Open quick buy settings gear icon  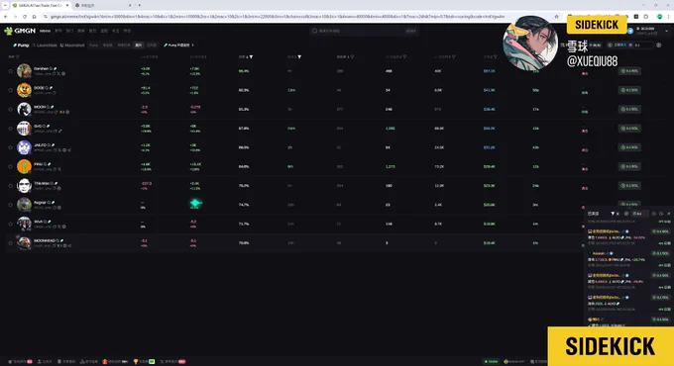(x=659, y=46)
